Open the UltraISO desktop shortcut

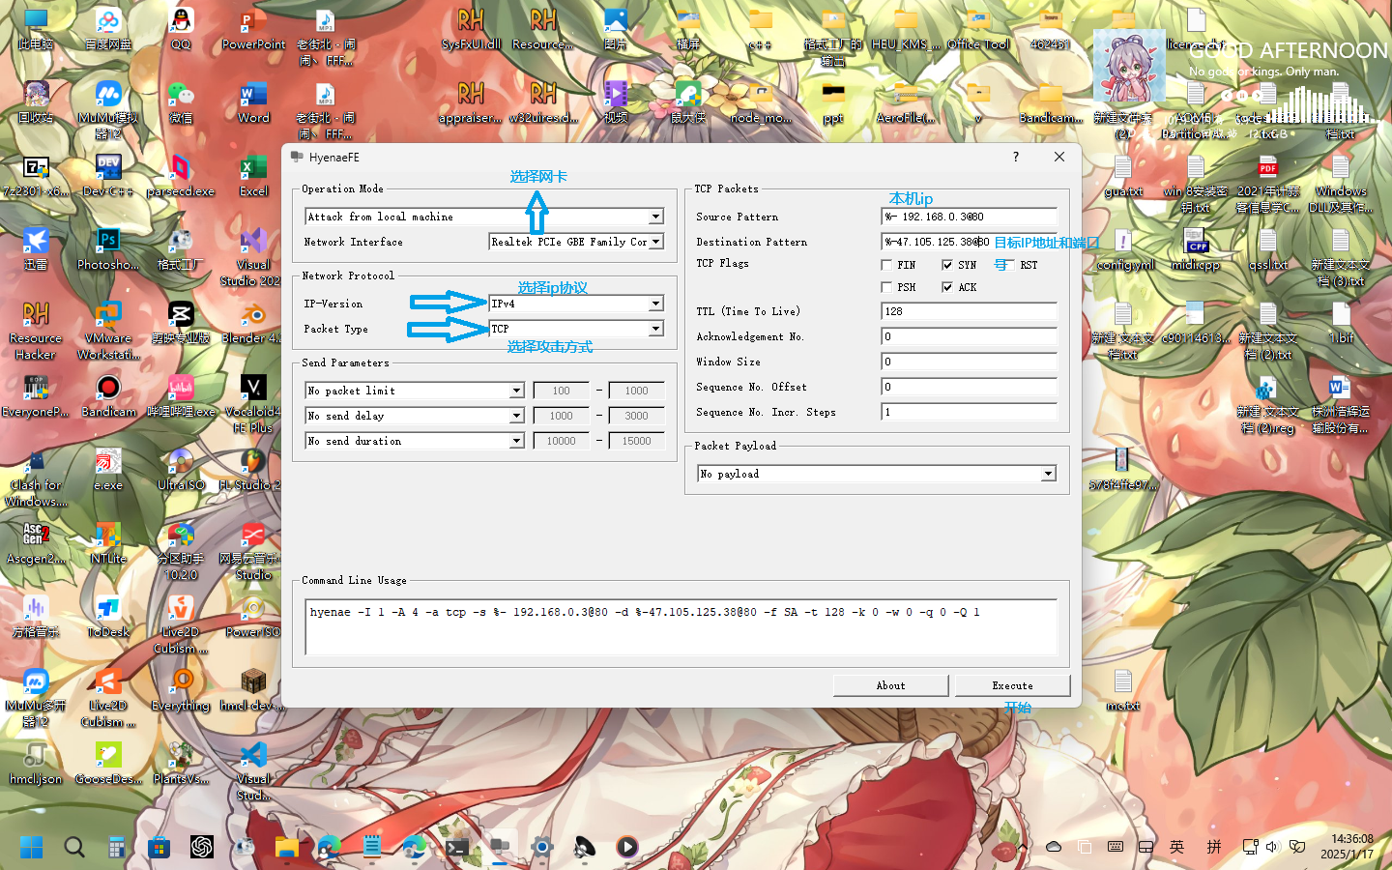coord(181,463)
